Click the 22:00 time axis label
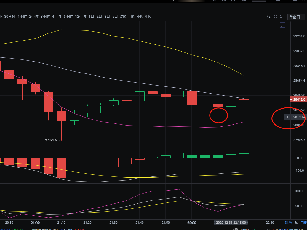The height and width of the screenshot is (230, 307). [192, 223]
